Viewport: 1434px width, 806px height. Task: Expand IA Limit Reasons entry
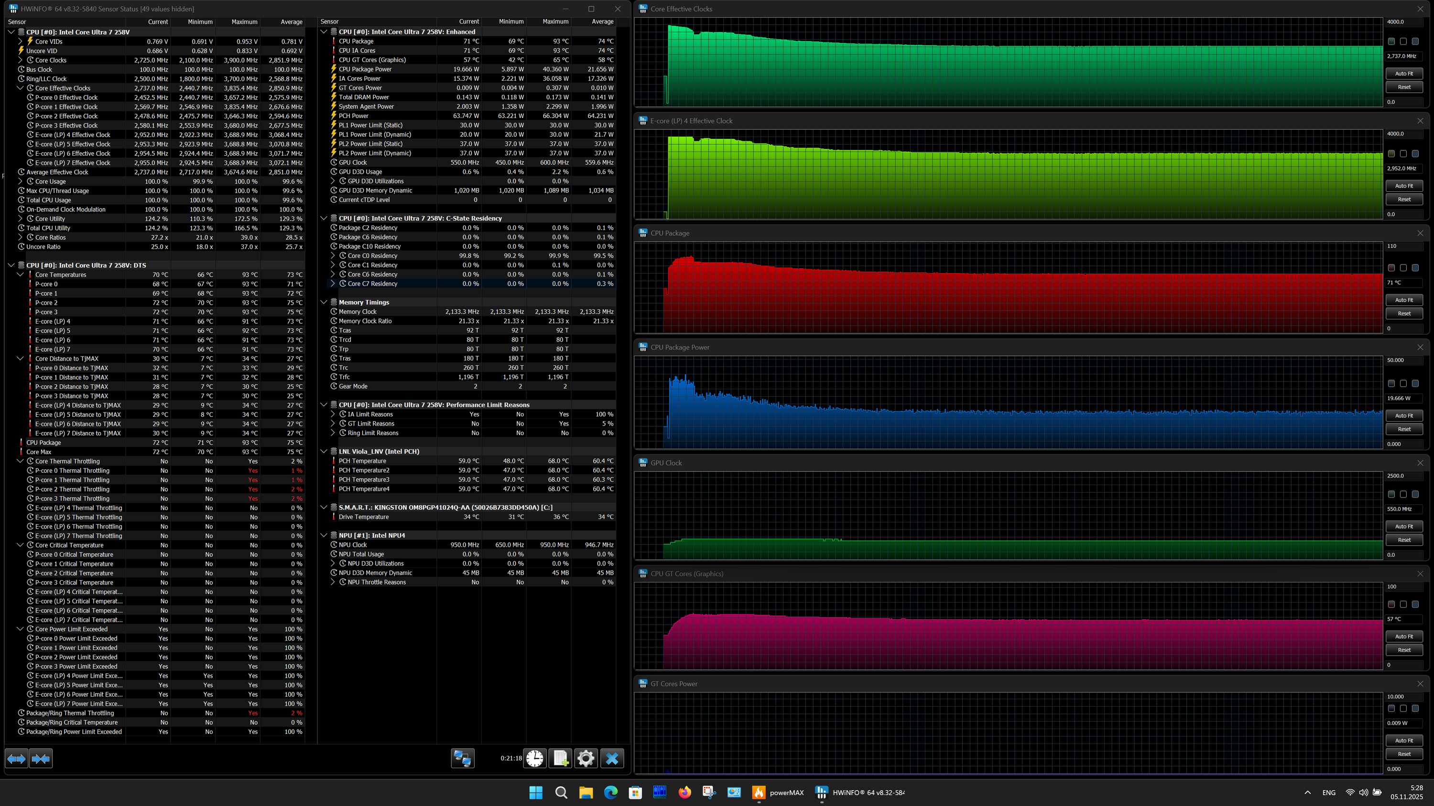[333, 414]
